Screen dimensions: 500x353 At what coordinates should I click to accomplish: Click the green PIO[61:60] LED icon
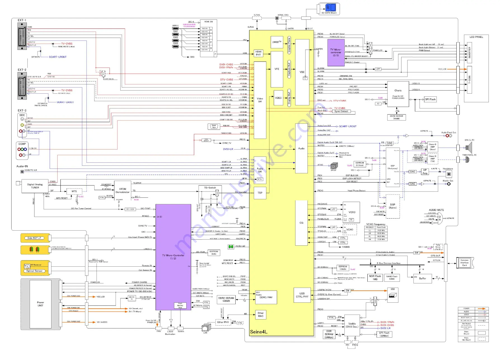click(231, 247)
